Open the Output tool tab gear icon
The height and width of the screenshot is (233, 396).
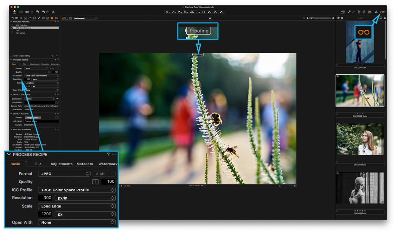(52, 18)
